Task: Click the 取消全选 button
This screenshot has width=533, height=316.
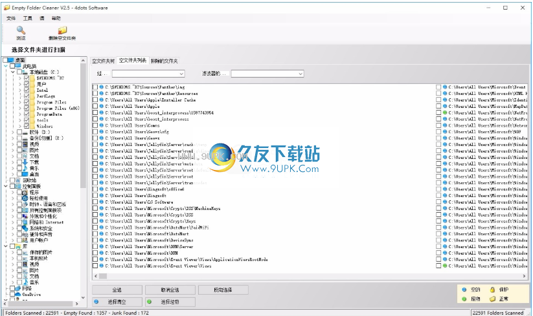Action: [170, 290]
